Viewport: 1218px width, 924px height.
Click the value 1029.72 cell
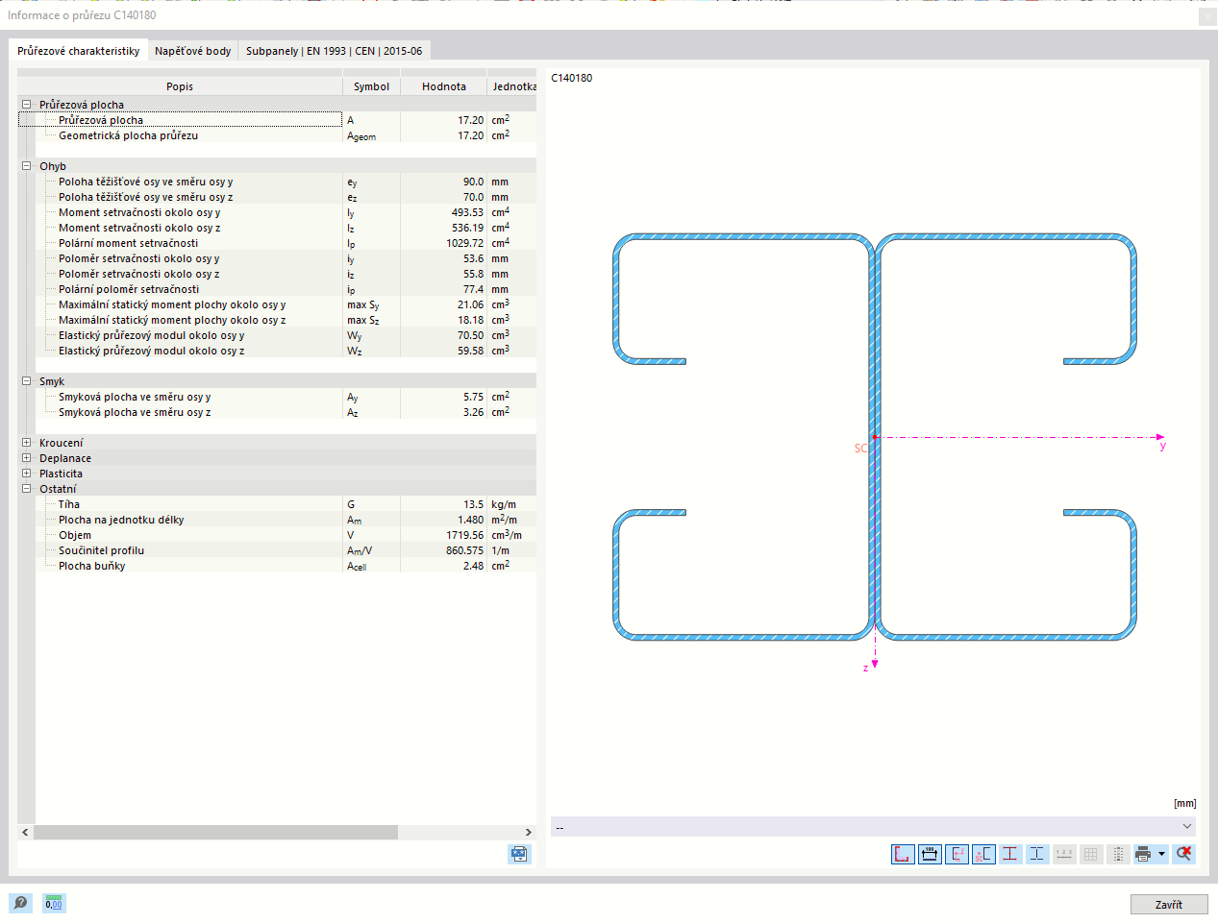[x=444, y=243]
